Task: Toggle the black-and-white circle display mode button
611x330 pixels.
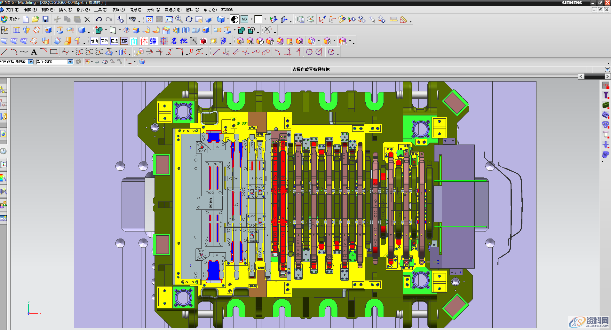Action: 234,20
